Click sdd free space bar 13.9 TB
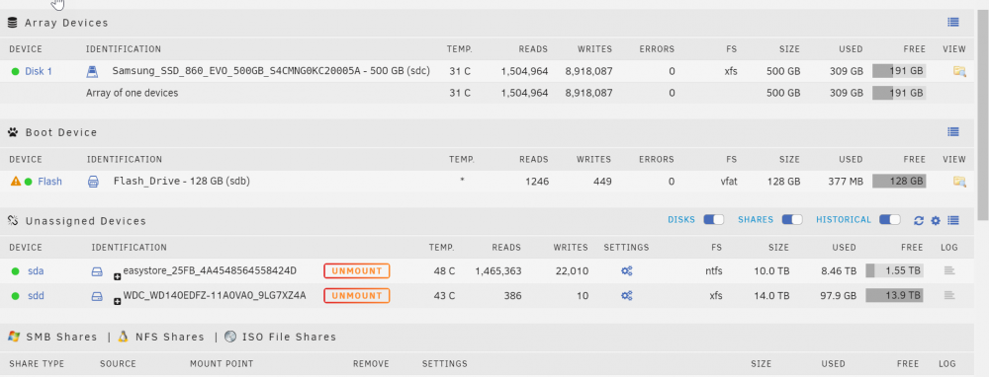Image resolution: width=989 pixels, height=377 pixels. pos(894,295)
